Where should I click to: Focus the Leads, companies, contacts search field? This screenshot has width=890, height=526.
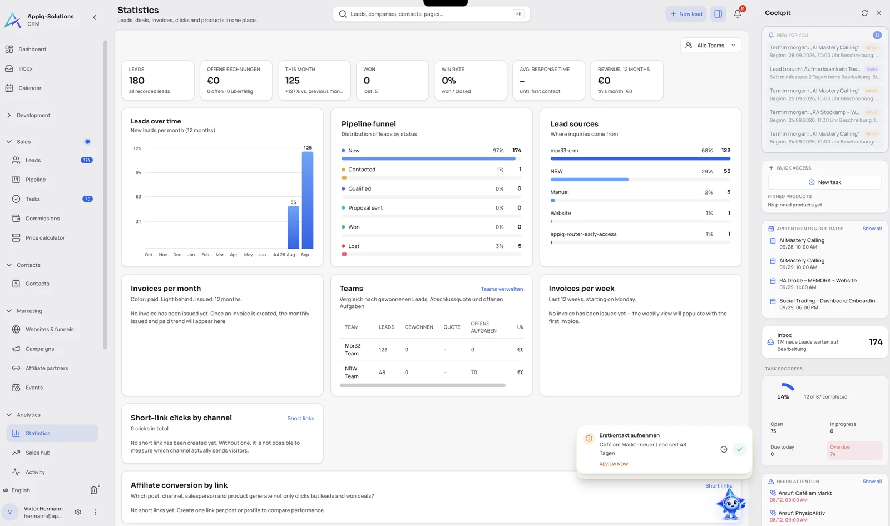431,14
